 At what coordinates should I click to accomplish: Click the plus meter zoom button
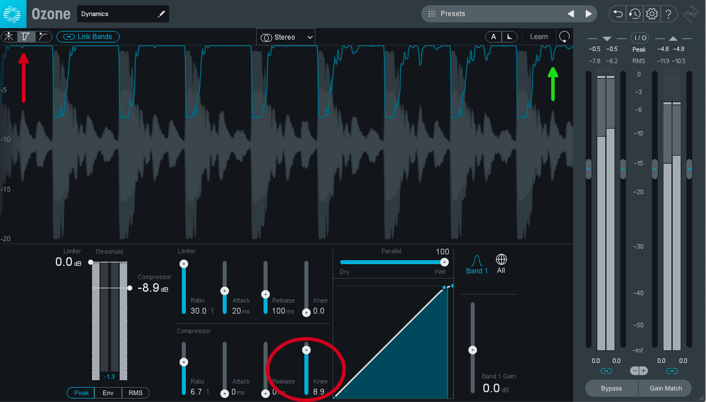[x=643, y=371]
